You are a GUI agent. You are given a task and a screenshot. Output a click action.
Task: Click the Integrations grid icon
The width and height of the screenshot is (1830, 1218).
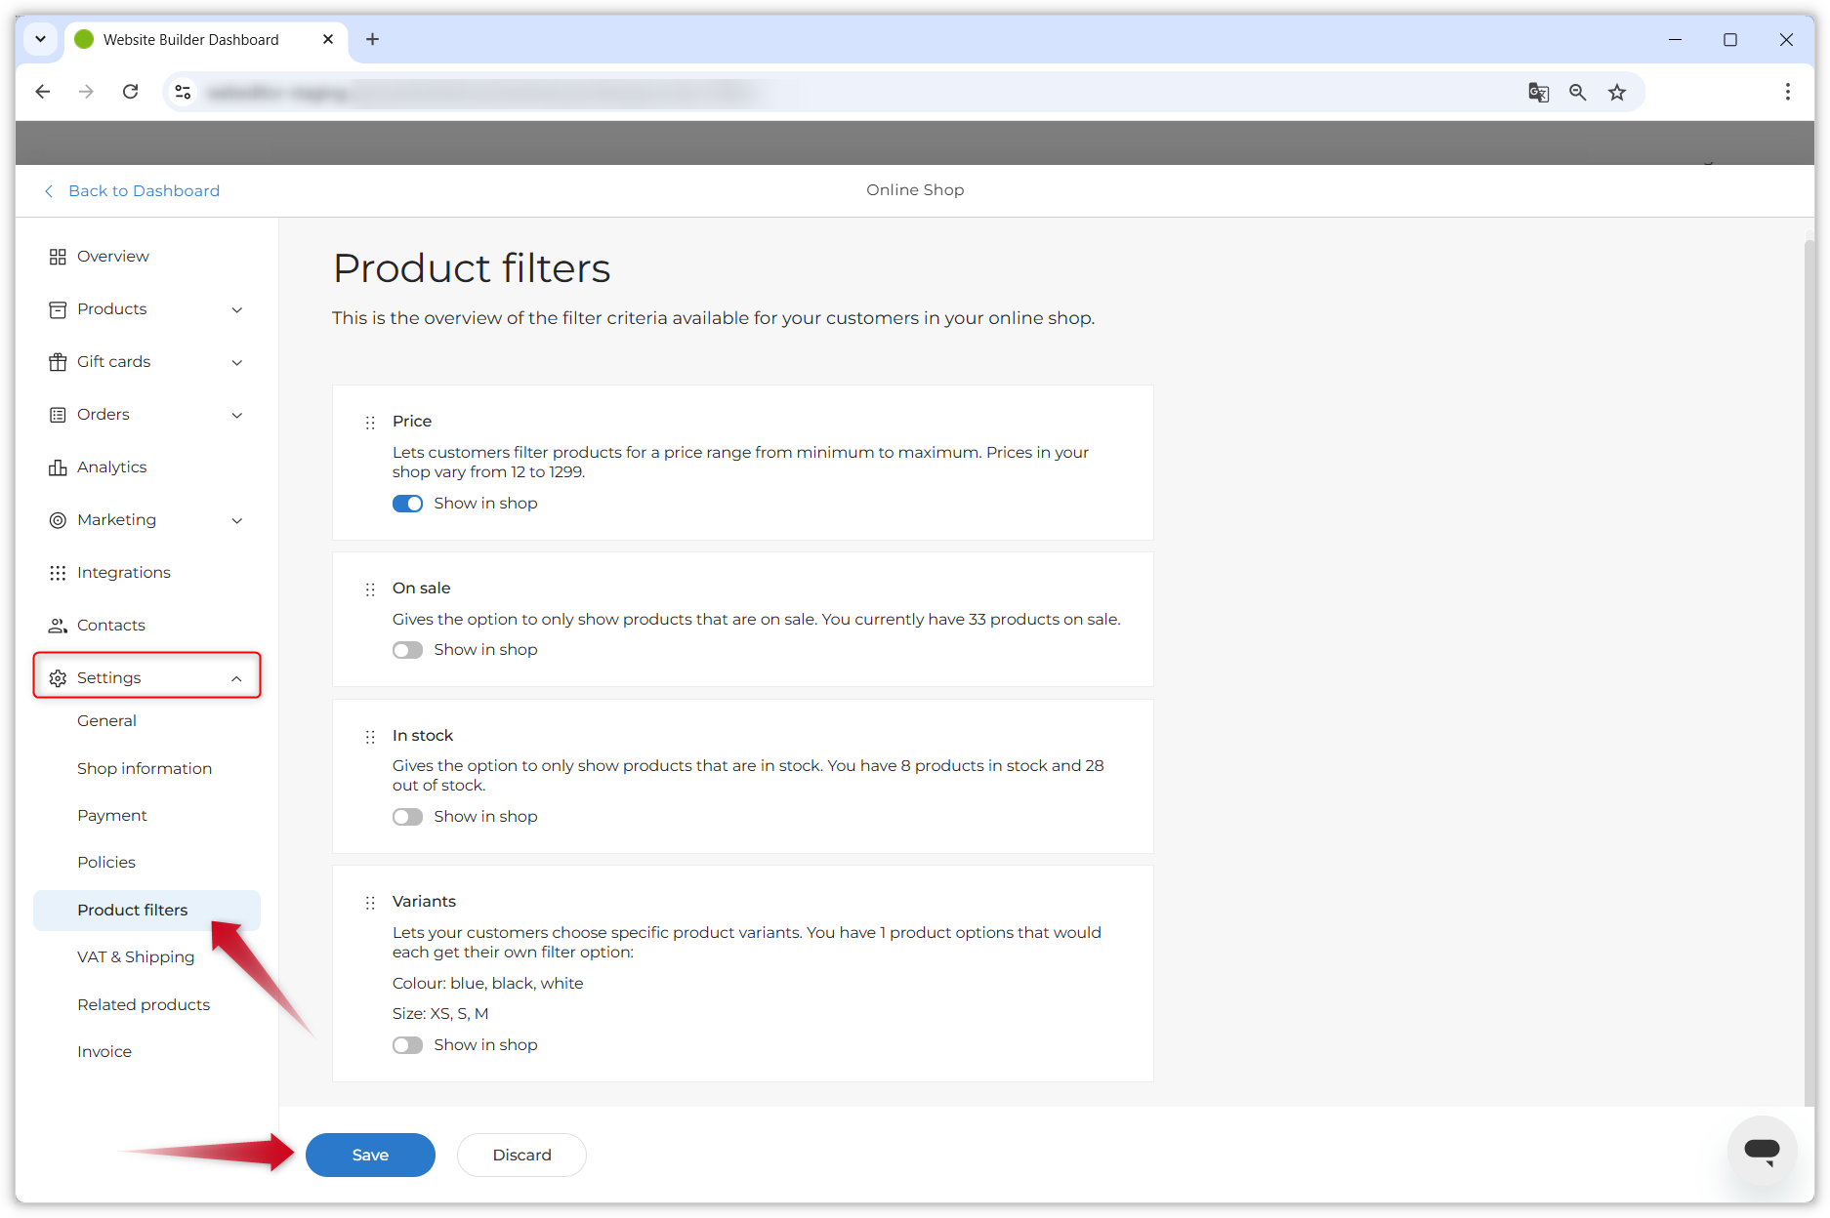58,572
